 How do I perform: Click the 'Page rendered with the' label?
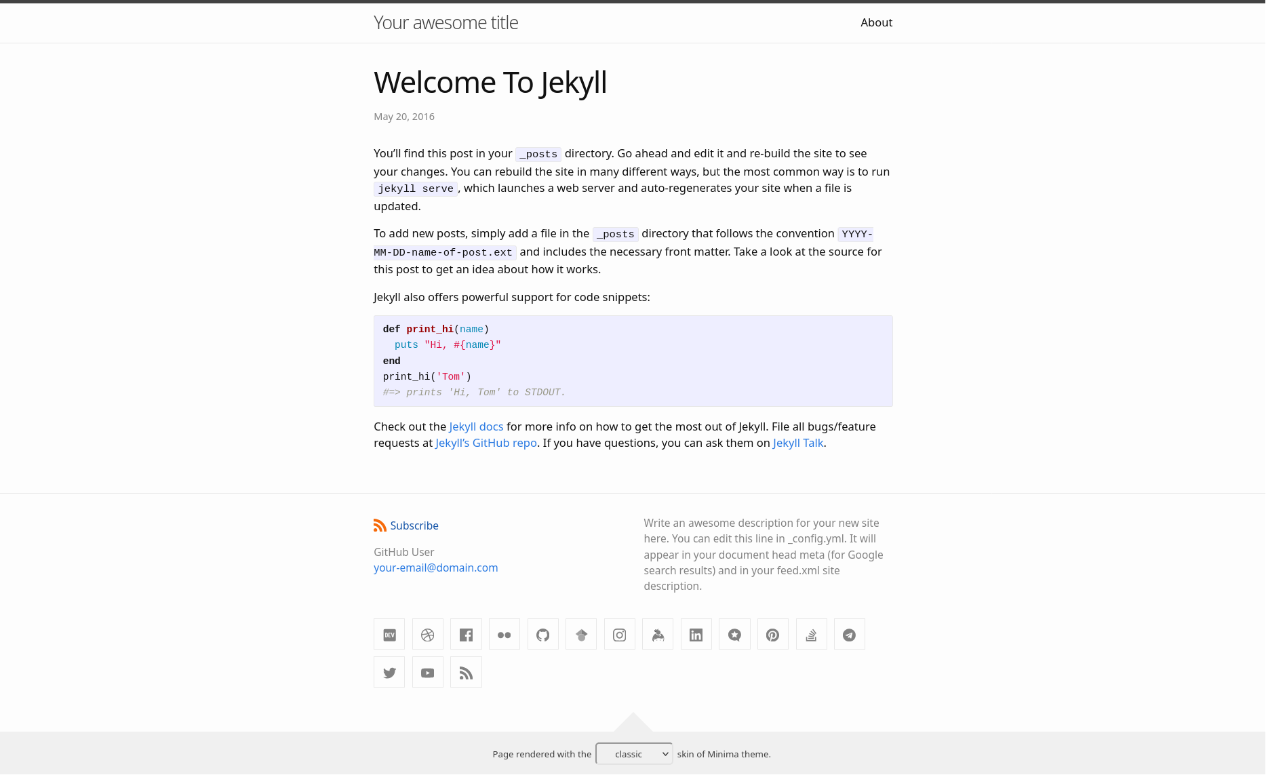(542, 754)
